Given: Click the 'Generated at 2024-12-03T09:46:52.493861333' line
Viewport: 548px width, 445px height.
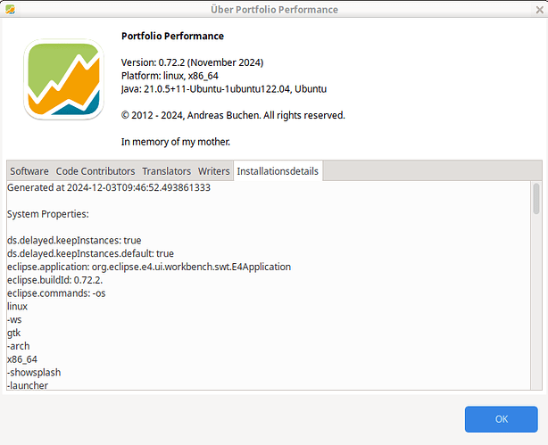Looking at the screenshot, I should (x=109, y=187).
